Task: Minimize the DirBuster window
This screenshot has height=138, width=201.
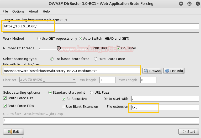Action: [181, 4]
